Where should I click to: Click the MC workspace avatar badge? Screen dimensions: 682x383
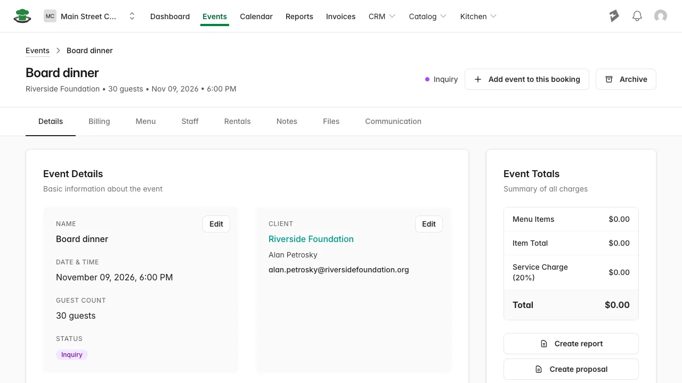(x=50, y=16)
